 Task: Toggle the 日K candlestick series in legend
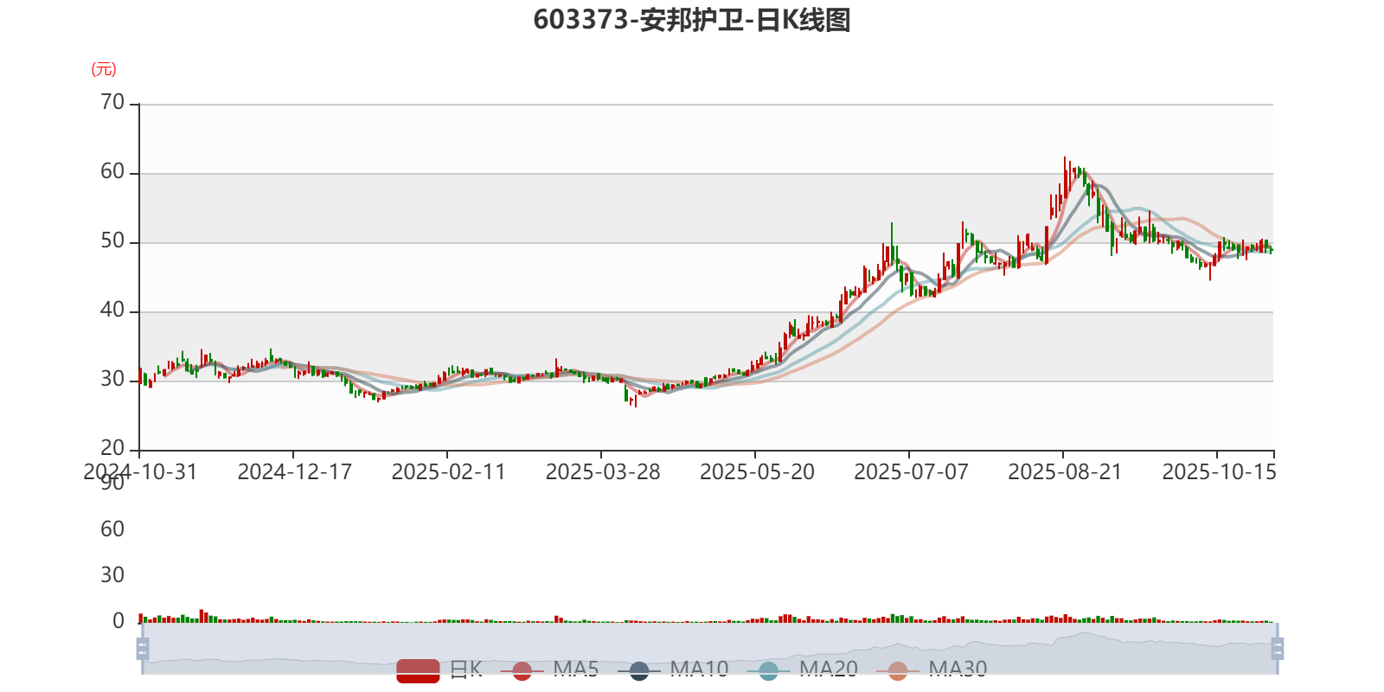point(439,670)
